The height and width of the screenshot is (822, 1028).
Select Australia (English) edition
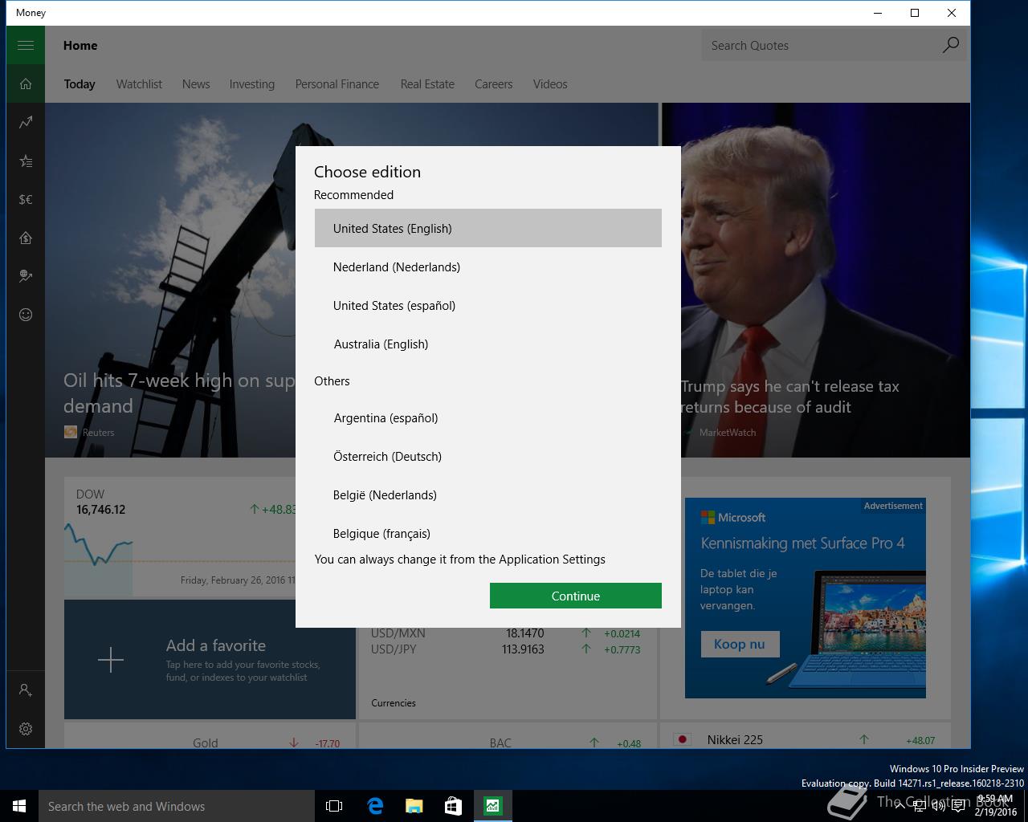pyautogui.click(x=488, y=344)
